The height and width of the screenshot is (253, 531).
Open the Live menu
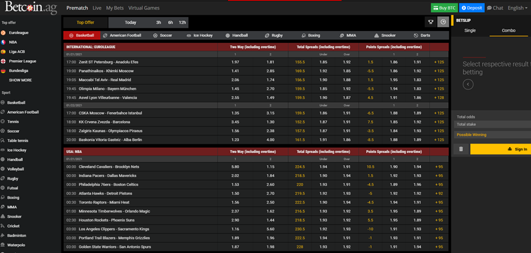(x=97, y=8)
